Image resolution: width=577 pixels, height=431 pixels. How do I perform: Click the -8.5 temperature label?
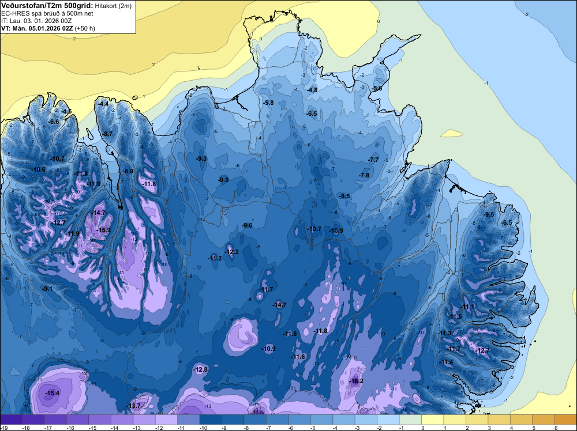344,196
